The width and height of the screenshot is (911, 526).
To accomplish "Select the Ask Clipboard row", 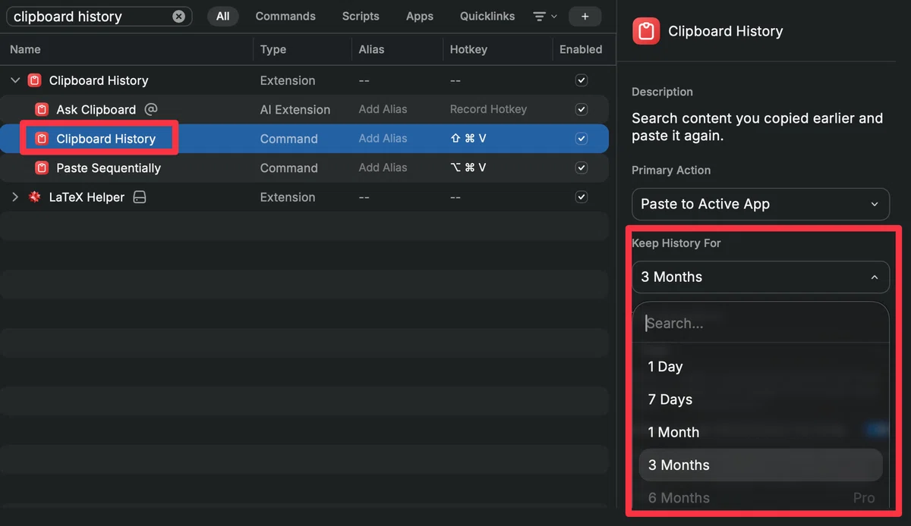I will [x=304, y=109].
